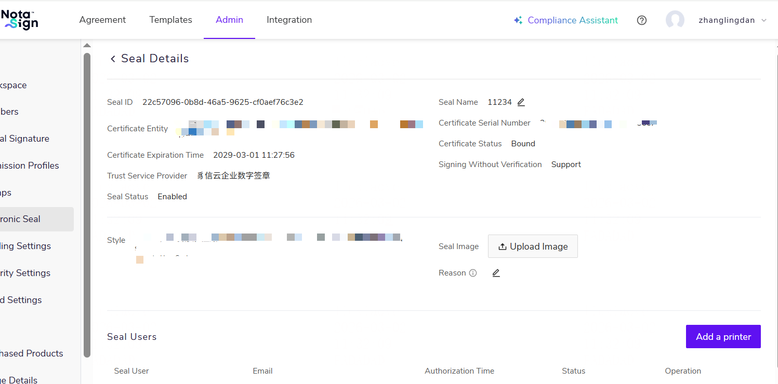Click the Compliance Assistant sparkle icon

pos(518,20)
